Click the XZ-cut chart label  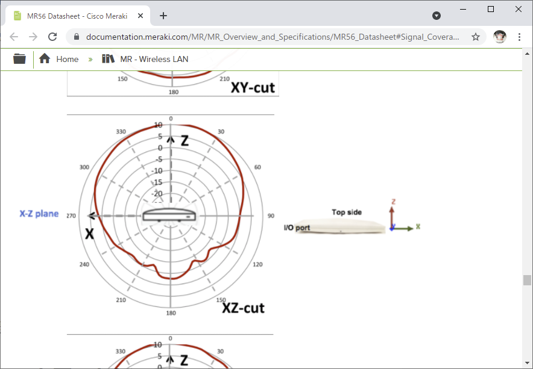click(x=243, y=308)
